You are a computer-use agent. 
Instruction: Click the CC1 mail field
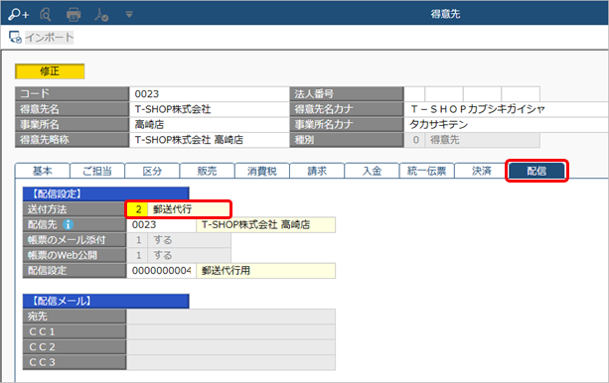click(x=231, y=331)
